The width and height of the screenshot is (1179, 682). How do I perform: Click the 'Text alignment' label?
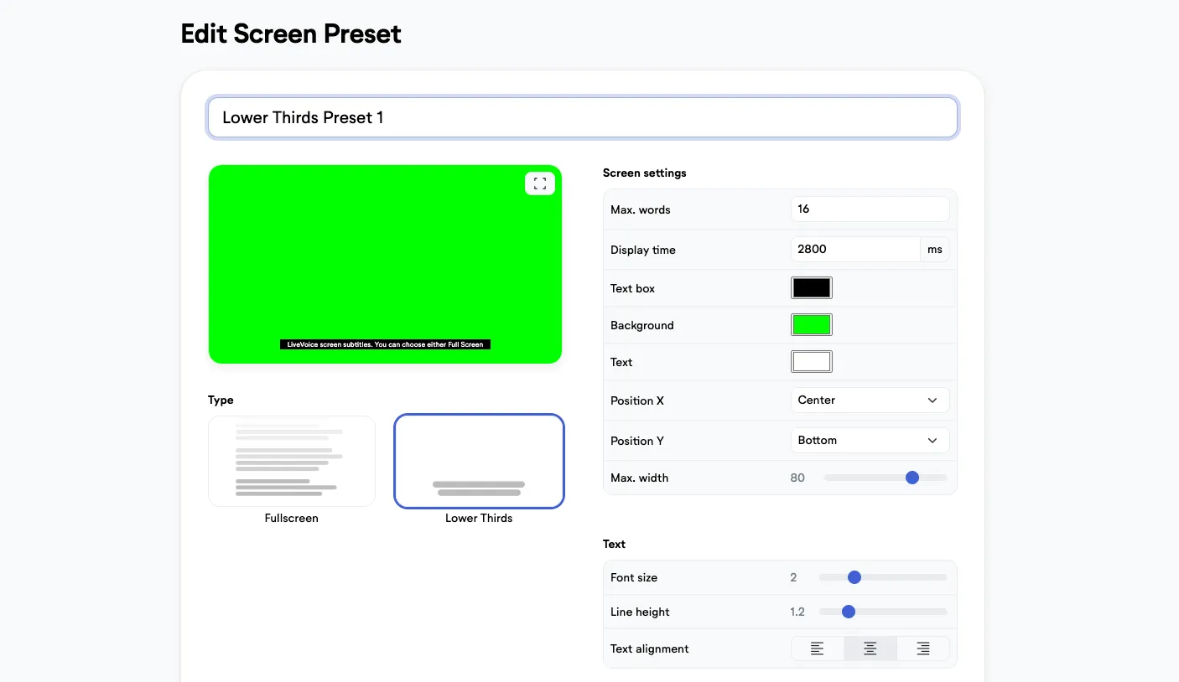click(x=650, y=648)
